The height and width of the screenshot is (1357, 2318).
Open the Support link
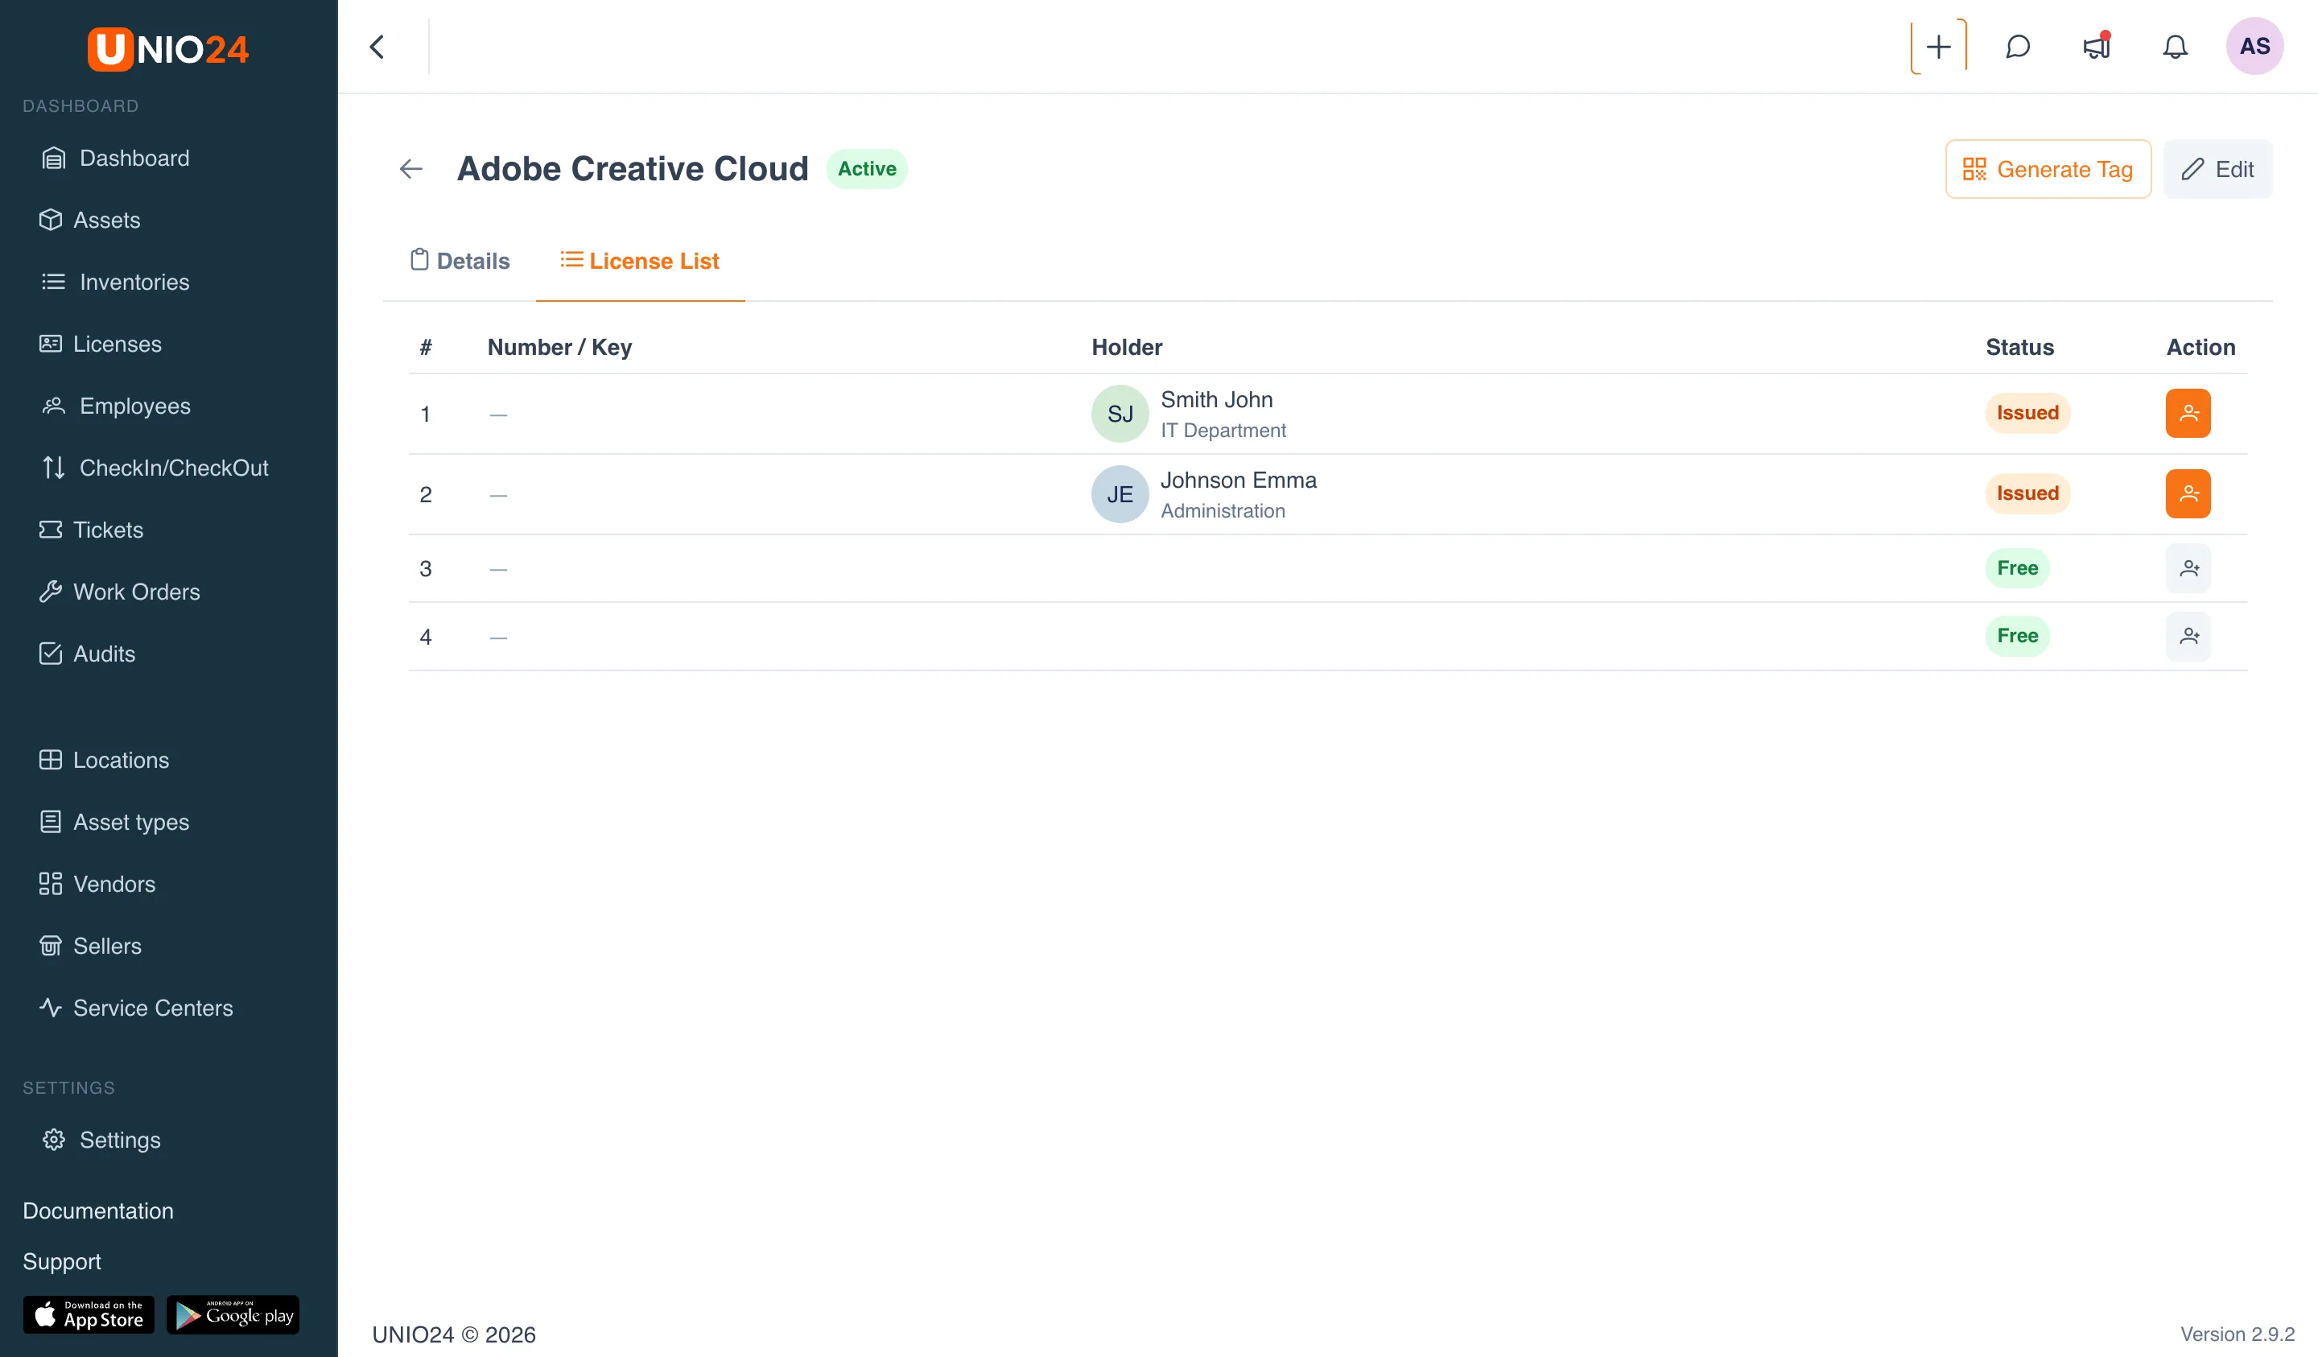click(x=62, y=1261)
